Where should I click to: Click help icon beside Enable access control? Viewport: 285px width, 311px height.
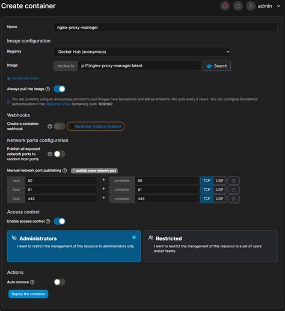(x=48, y=222)
